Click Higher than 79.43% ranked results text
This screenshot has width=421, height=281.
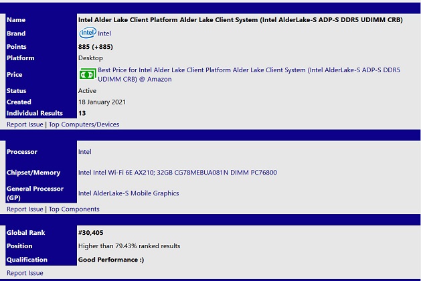tap(129, 246)
